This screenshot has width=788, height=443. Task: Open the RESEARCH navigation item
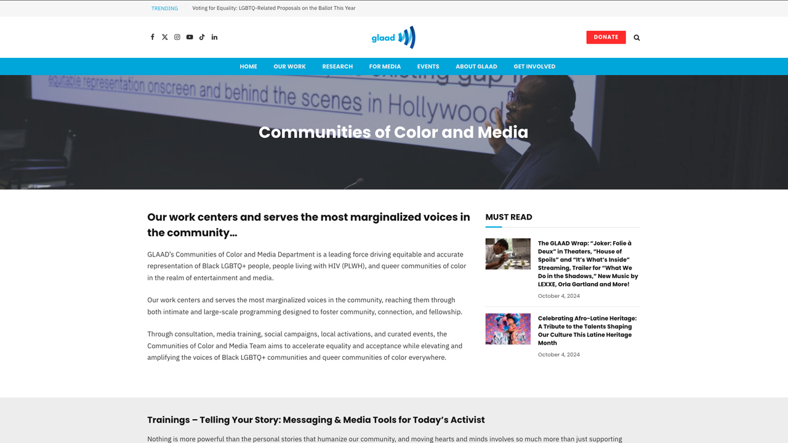coord(337,66)
